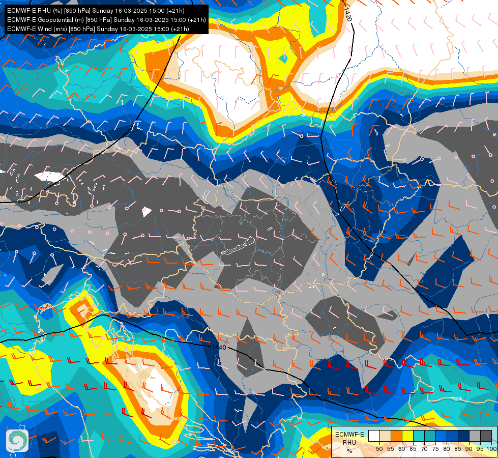
Task: Click the legend value 95
Action: 480,449
